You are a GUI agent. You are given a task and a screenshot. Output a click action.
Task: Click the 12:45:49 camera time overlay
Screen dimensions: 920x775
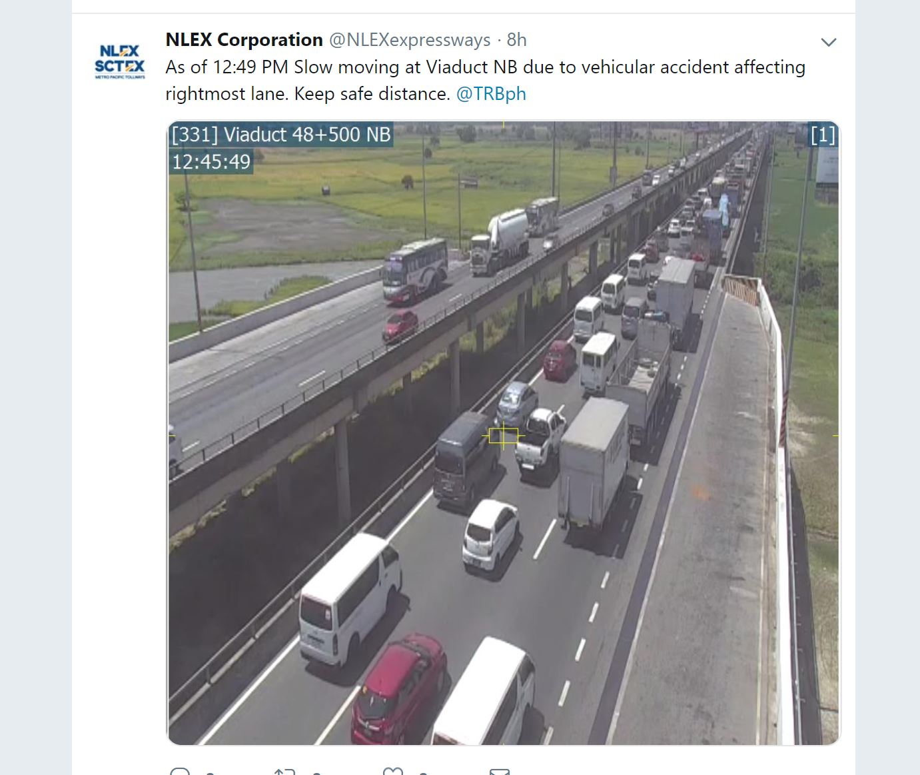click(x=211, y=162)
